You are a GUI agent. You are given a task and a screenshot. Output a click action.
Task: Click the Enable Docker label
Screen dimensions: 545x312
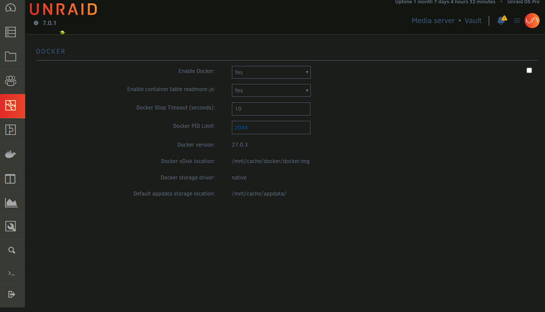(x=197, y=71)
